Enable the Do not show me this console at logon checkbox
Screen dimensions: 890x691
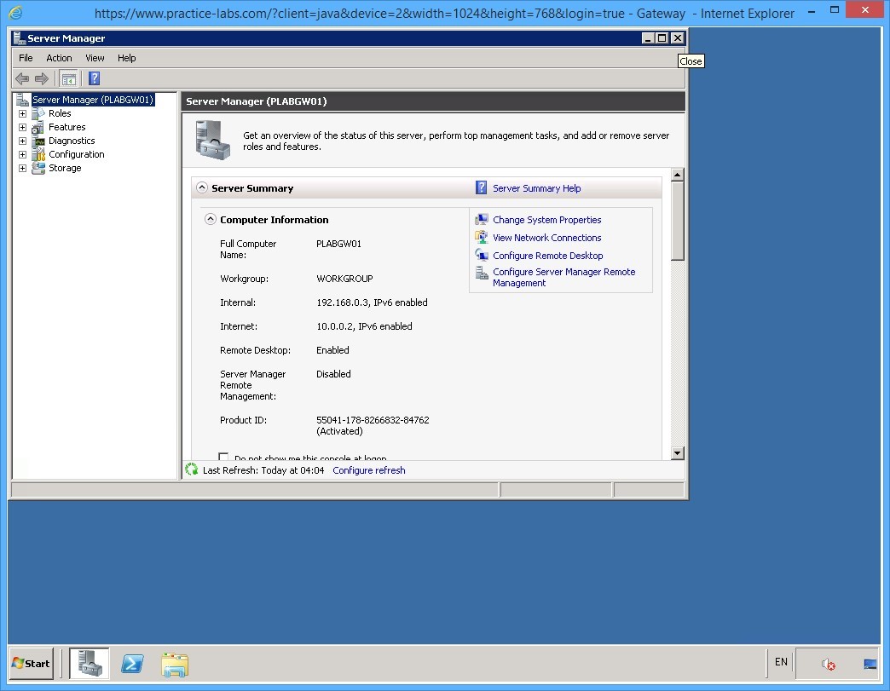pyautogui.click(x=223, y=457)
